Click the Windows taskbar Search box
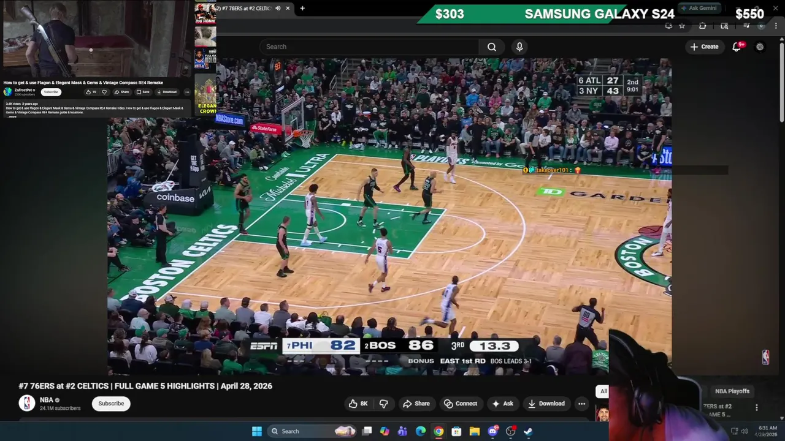 click(x=313, y=431)
